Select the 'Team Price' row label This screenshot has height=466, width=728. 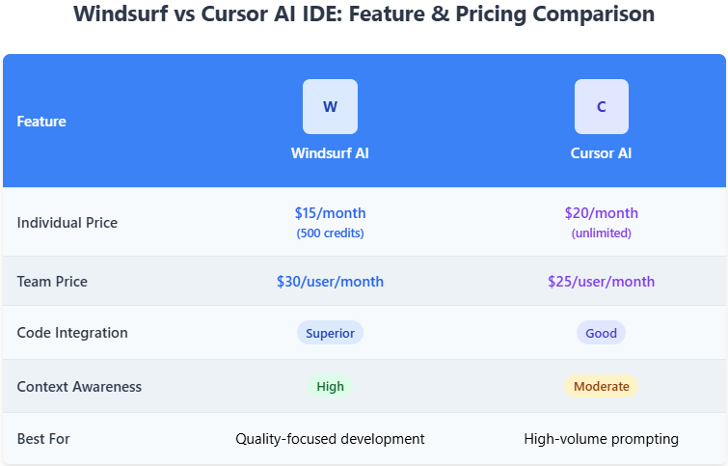pyautogui.click(x=52, y=281)
